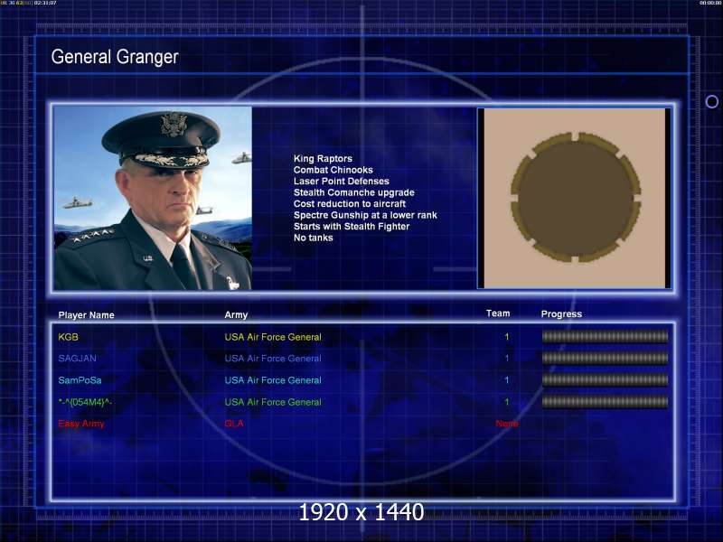Click Spectre Gunship at a lower rank
723x542 pixels.
pyautogui.click(x=365, y=215)
